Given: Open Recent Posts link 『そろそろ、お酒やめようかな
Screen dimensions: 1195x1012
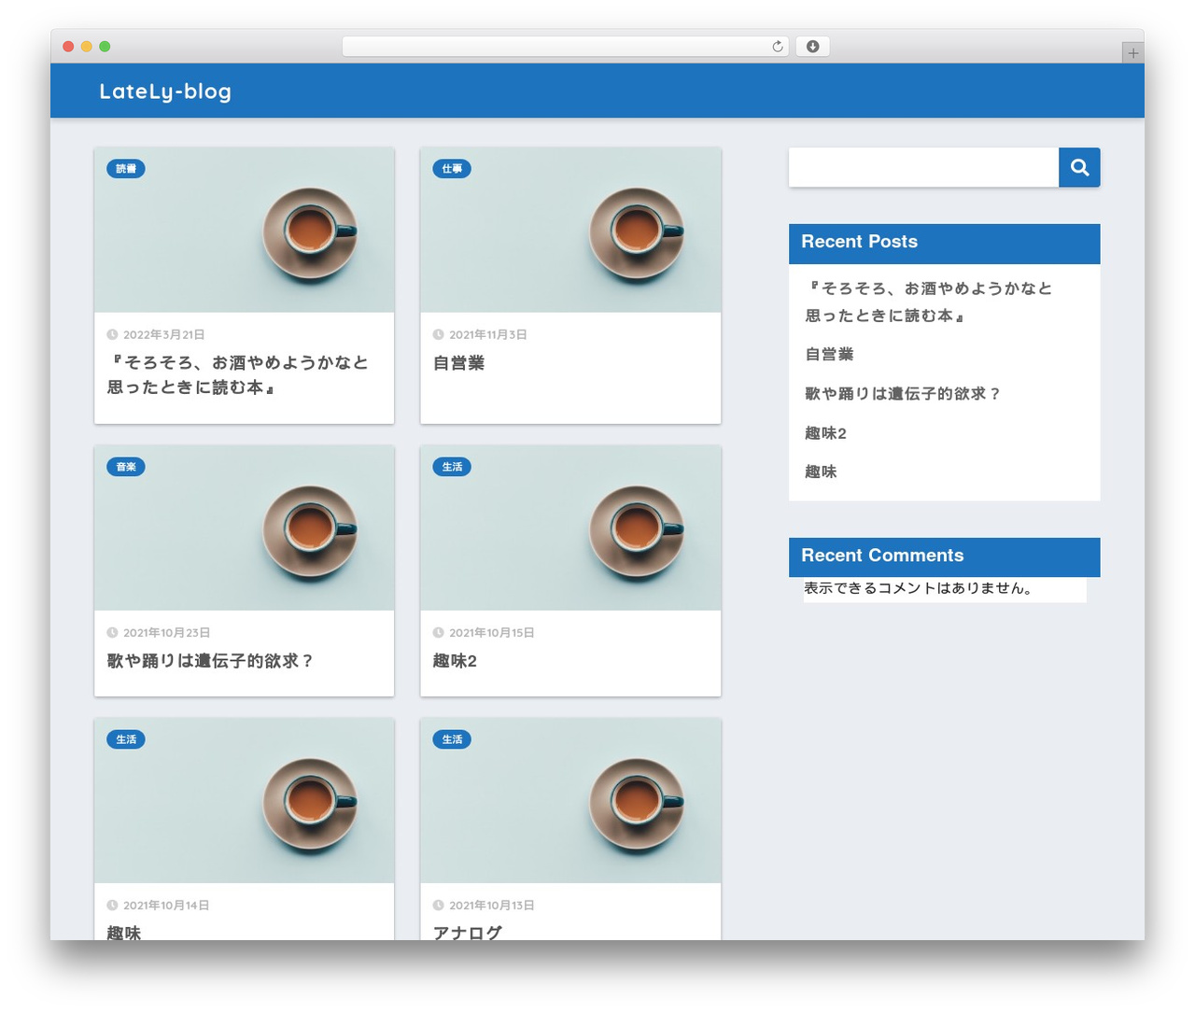Looking at the screenshot, I should [x=929, y=302].
